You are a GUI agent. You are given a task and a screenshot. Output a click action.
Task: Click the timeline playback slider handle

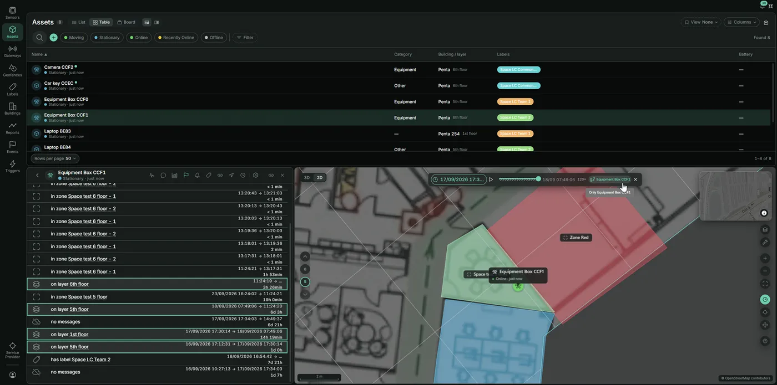pos(538,179)
